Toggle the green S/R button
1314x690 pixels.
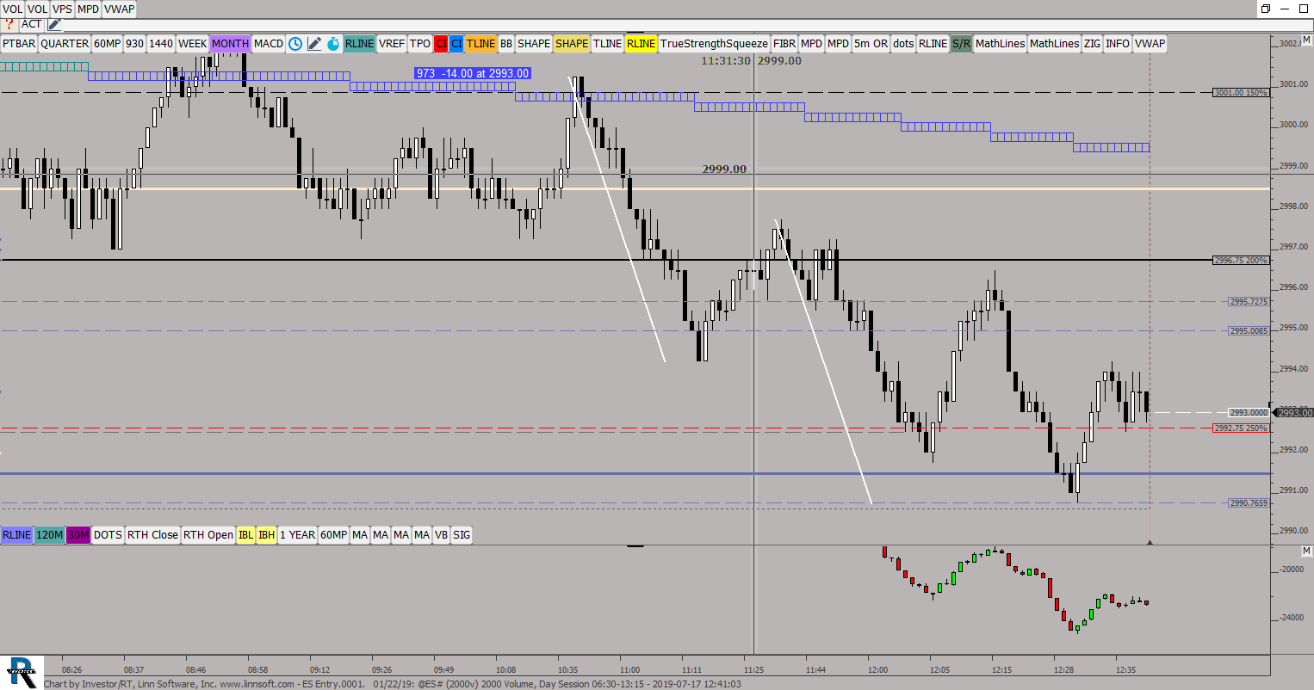tap(961, 44)
